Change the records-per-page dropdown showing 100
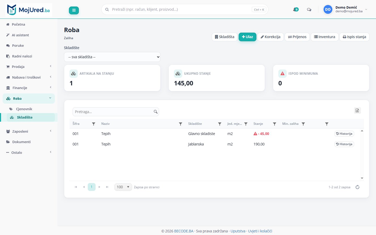Image resolution: width=376 pixels, height=235 pixels. tap(123, 187)
